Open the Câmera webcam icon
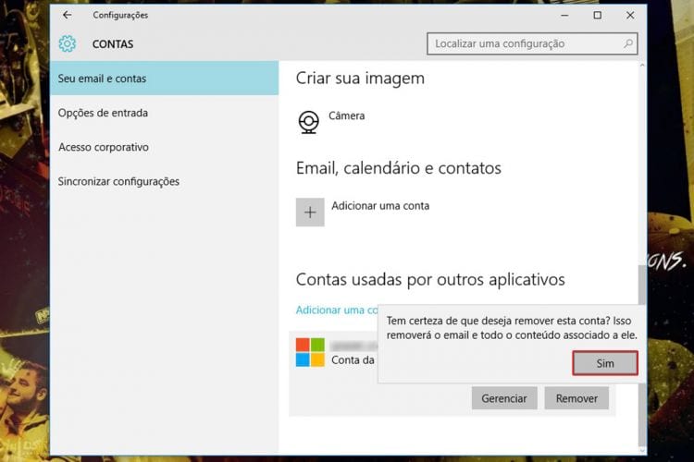This screenshot has width=694, height=462. 308,122
